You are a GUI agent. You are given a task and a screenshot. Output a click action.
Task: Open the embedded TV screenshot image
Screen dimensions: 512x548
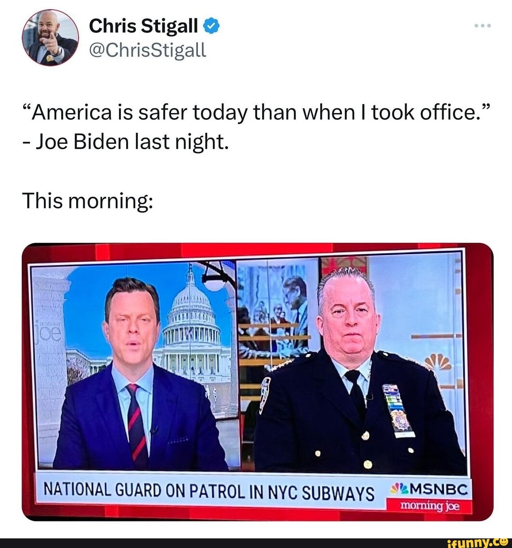258,382
